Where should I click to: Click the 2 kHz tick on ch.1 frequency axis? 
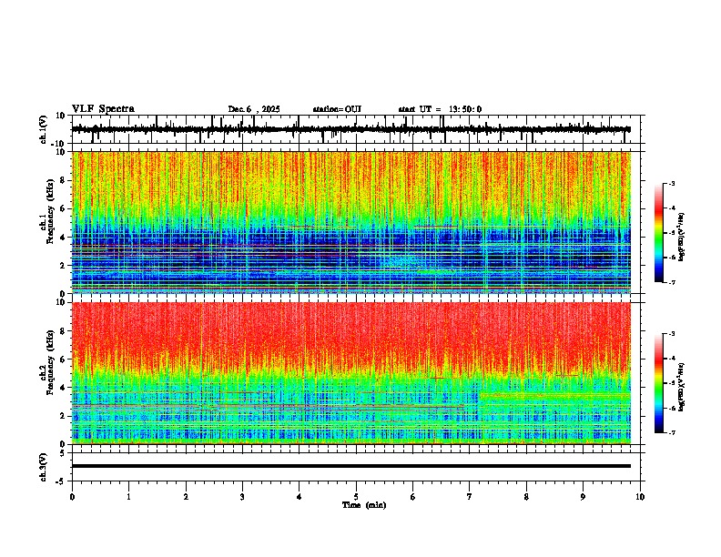coord(63,265)
